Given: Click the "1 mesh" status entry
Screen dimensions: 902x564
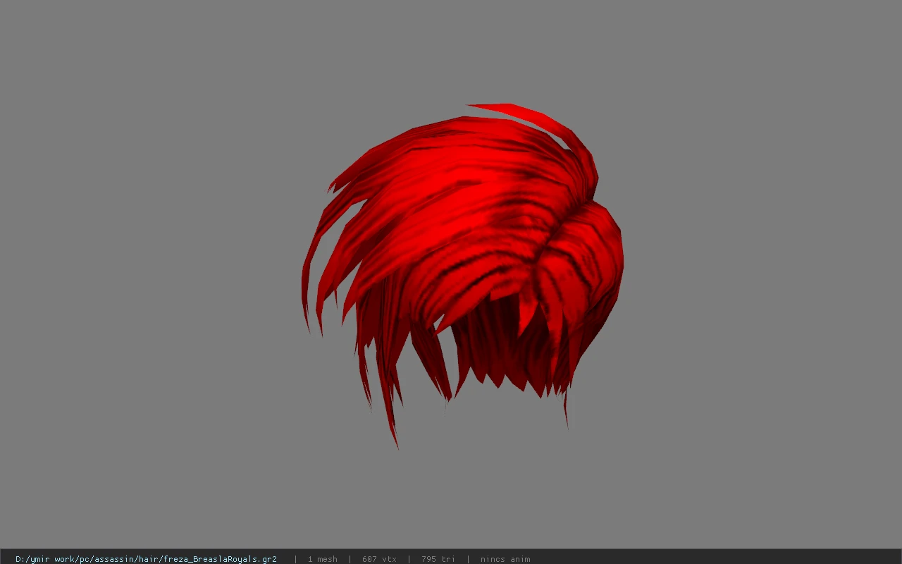Looking at the screenshot, I should tap(322, 559).
